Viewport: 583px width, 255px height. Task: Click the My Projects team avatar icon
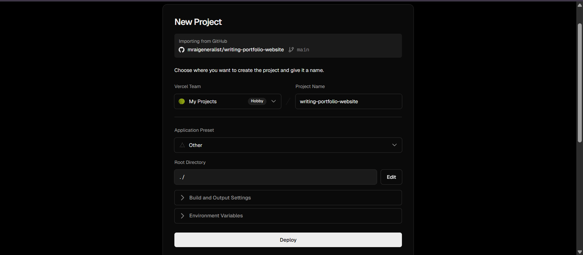tap(182, 101)
